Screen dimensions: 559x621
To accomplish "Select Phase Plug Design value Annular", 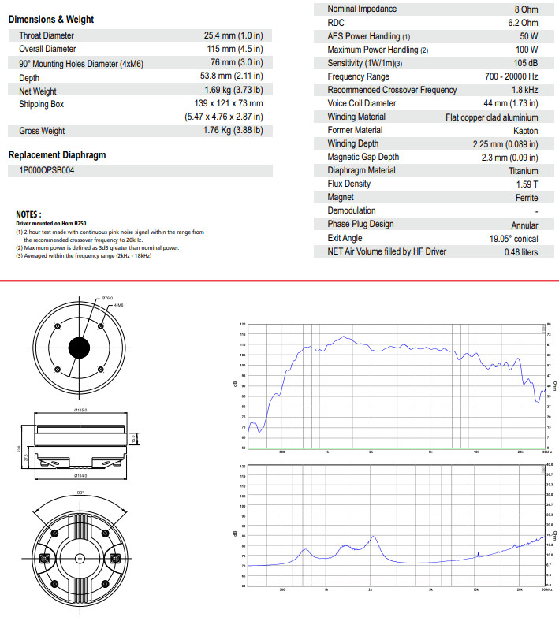I will 524,225.
